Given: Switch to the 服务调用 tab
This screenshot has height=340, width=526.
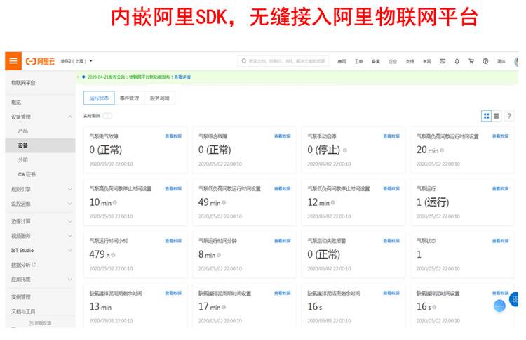Looking at the screenshot, I should [160, 98].
